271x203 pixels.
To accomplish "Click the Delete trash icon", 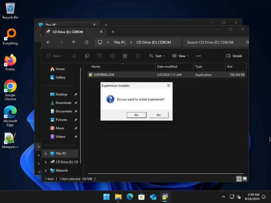I will click(x=138, y=56).
